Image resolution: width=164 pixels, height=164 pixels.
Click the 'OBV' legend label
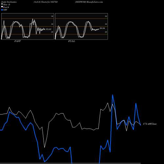coord(5,10)
